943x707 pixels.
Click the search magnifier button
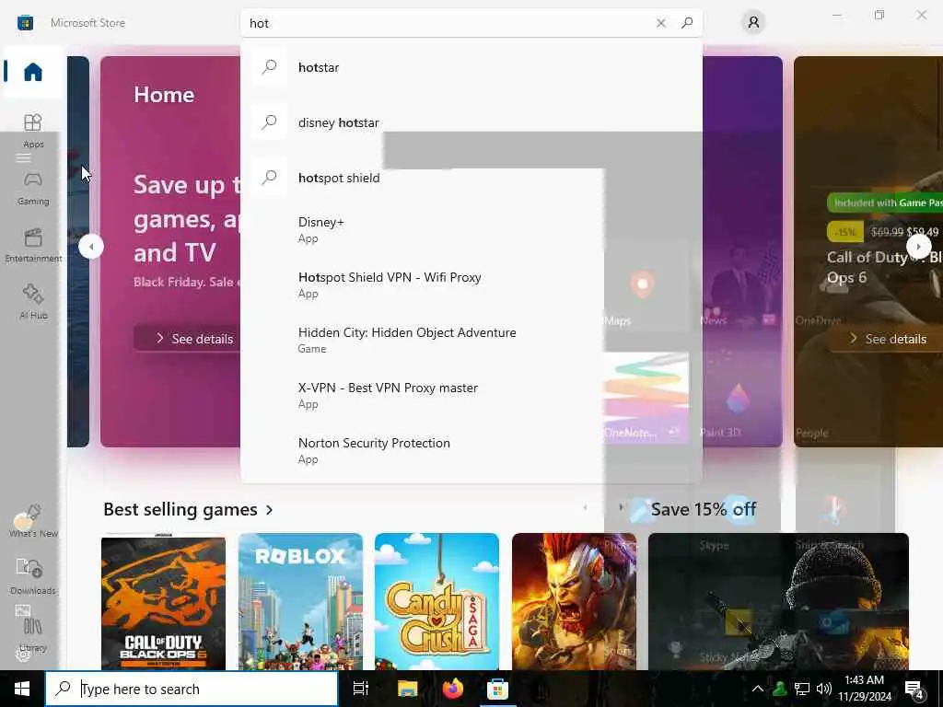(x=687, y=23)
